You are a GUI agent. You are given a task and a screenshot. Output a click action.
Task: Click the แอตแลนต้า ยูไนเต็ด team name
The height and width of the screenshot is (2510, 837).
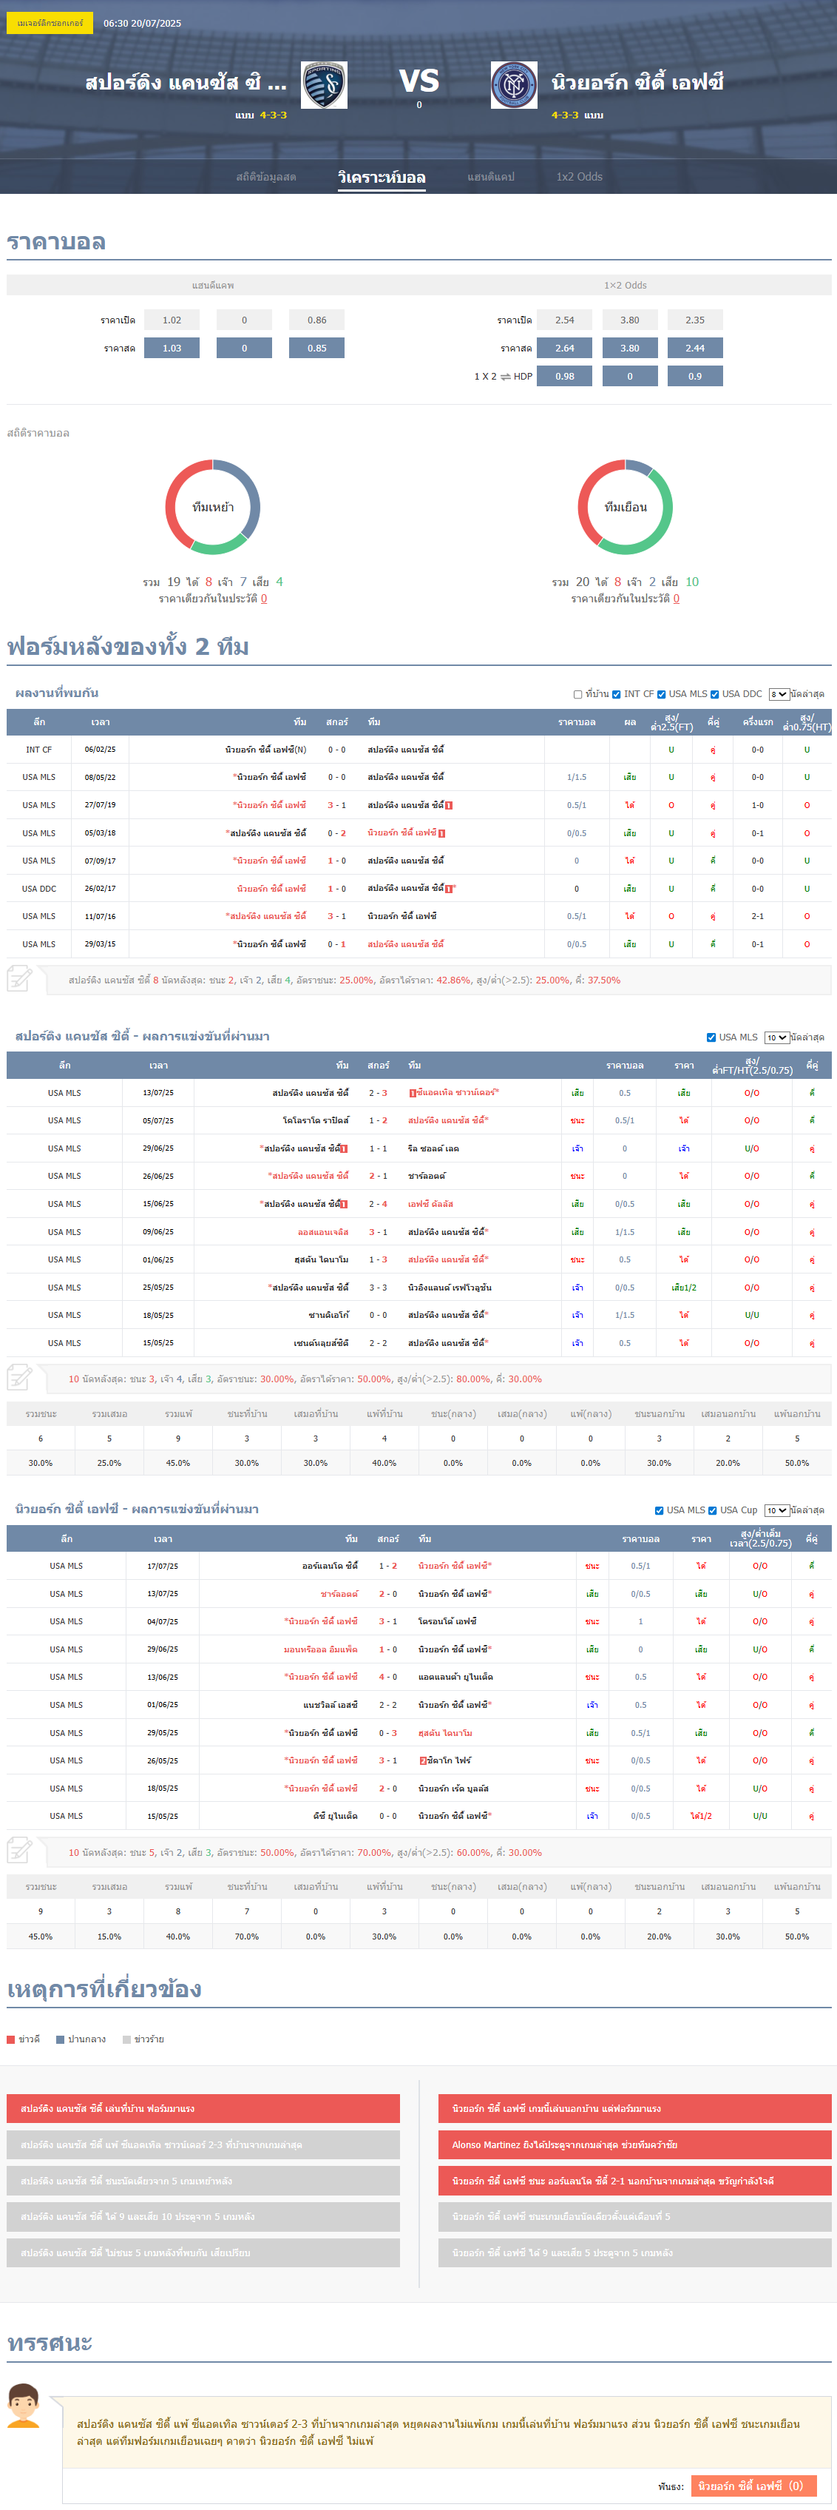[x=455, y=1677]
